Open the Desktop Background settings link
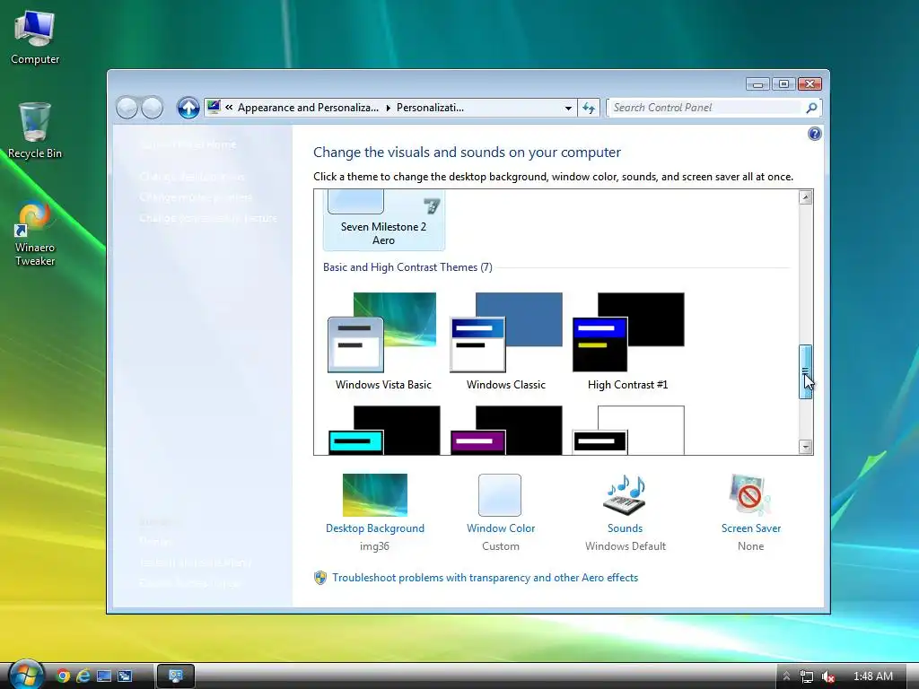This screenshot has width=919, height=689. click(x=375, y=528)
